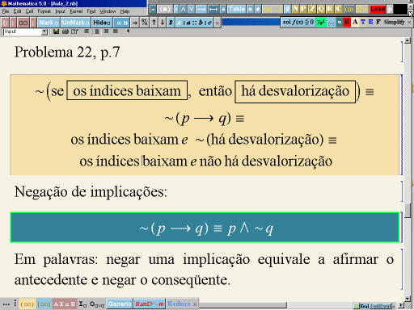Open the Edit menu
Image resolution: width=414 pixels, height=310 pixels.
pyautogui.click(x=17, y=11)
